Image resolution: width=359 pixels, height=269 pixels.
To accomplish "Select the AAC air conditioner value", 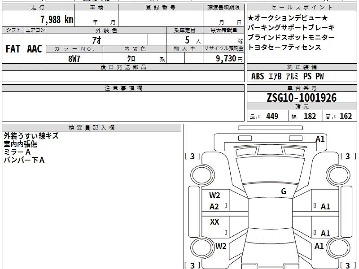I will [35, 49].
